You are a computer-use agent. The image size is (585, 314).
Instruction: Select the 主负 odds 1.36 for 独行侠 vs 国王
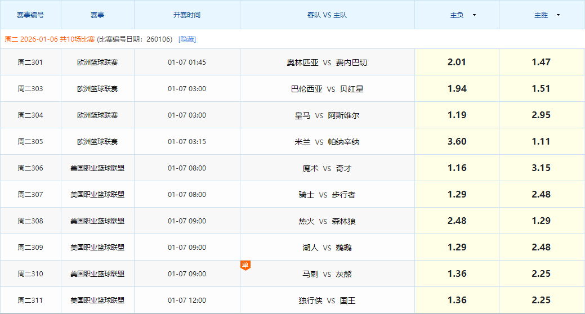(x=457, y=300)
